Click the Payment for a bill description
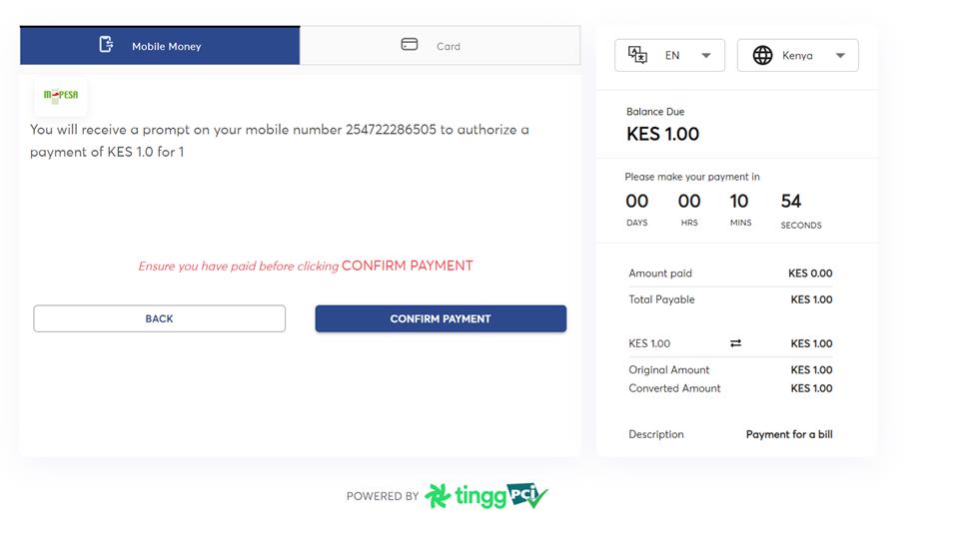The image size is (980, 553). click(788, 434)
